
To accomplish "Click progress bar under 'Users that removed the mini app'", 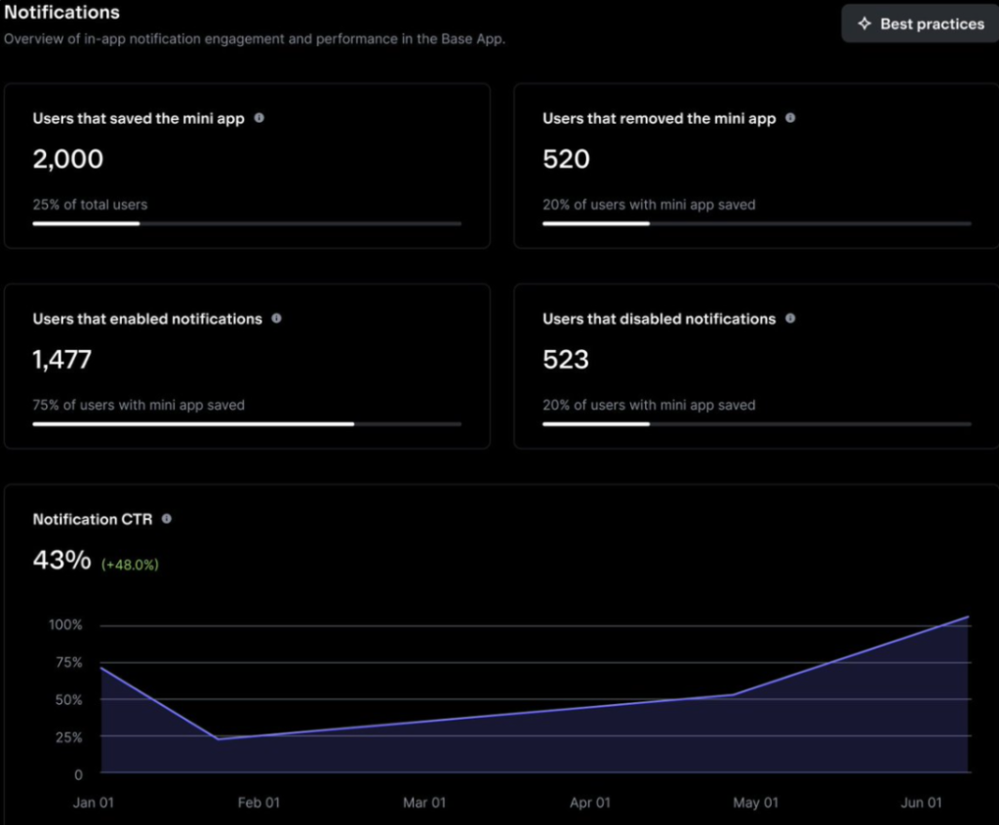I will tap(756, 223).
